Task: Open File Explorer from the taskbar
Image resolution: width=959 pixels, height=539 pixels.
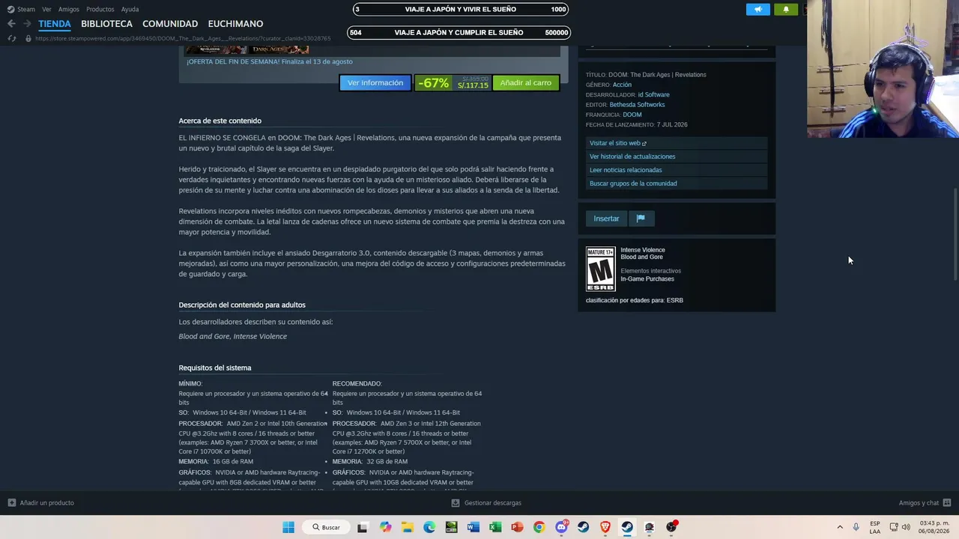Action: [407, 527]
